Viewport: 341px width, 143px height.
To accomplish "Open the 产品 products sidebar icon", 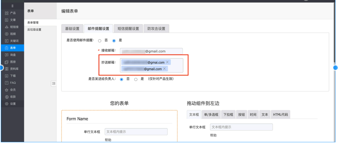I will 7,13.
